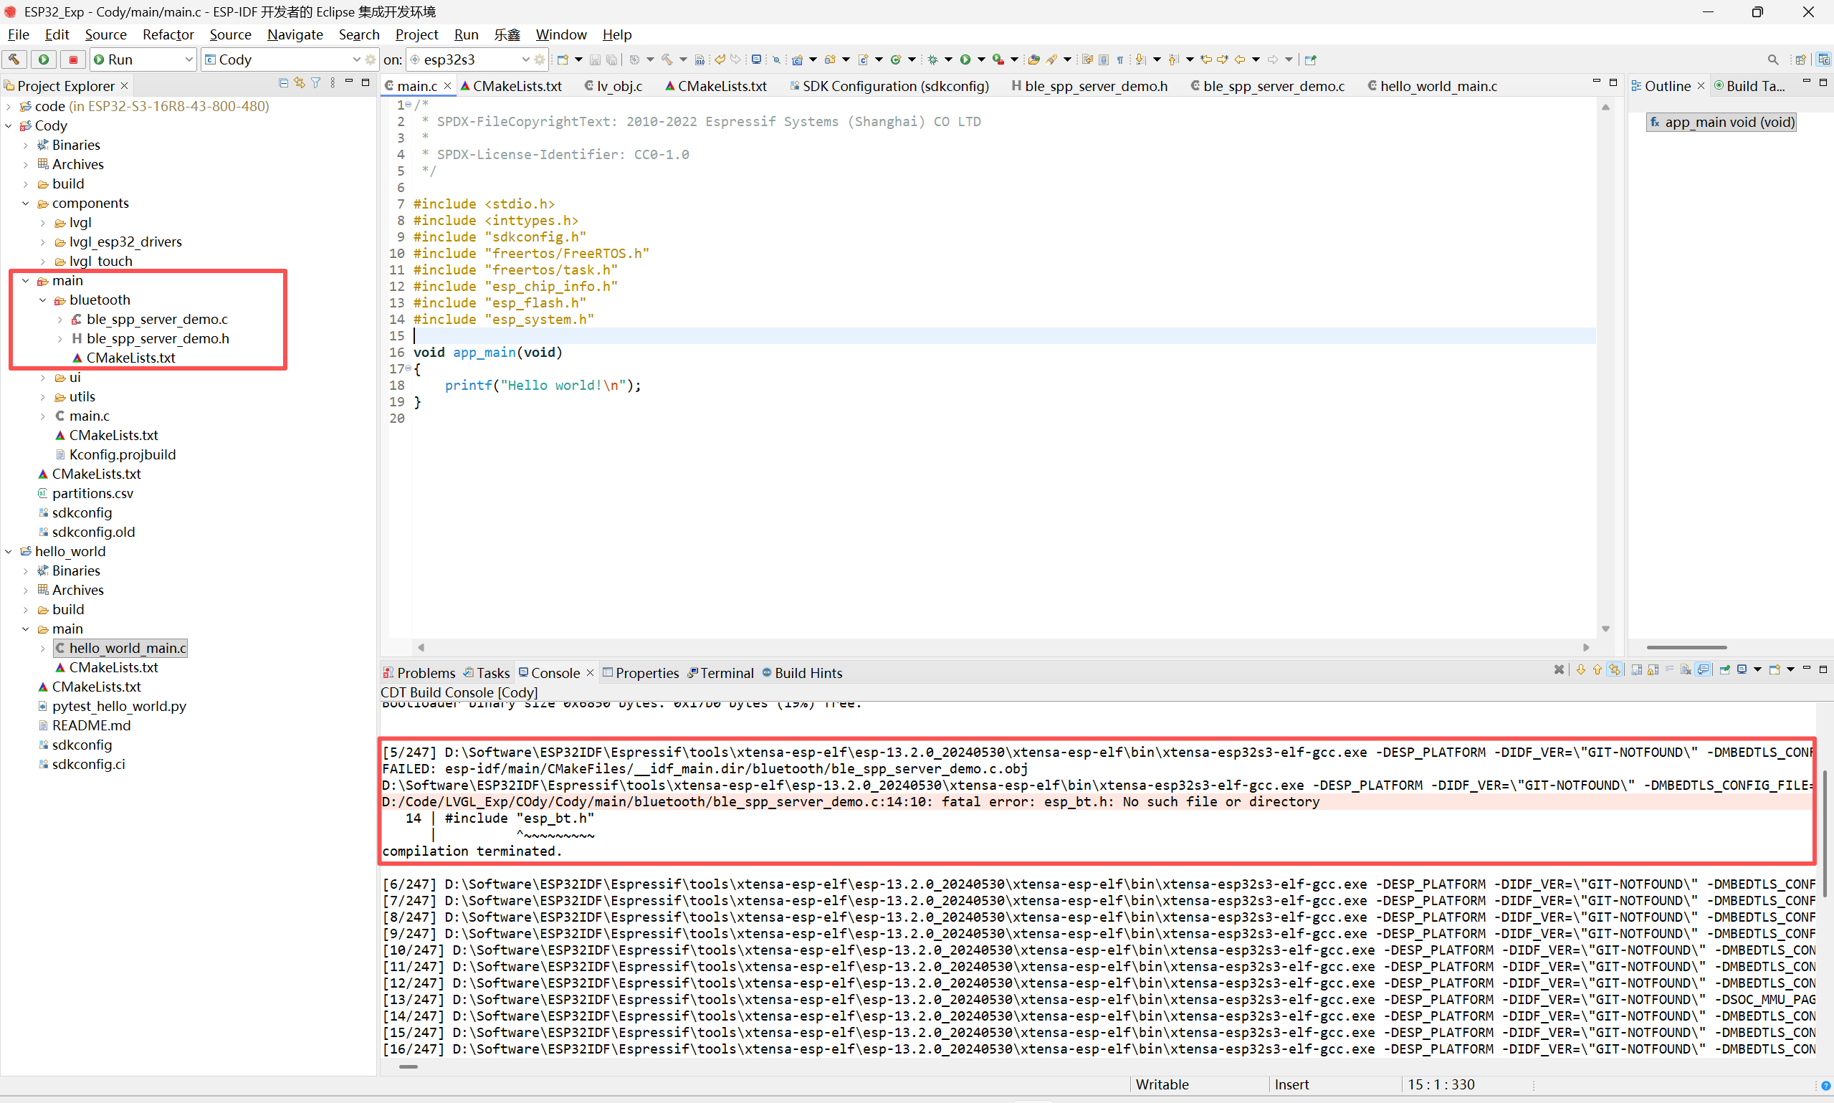This screenshot has height=1103, width=1834.
Task: Open the 乐鑫 menu
Action: tap(507, 34)
